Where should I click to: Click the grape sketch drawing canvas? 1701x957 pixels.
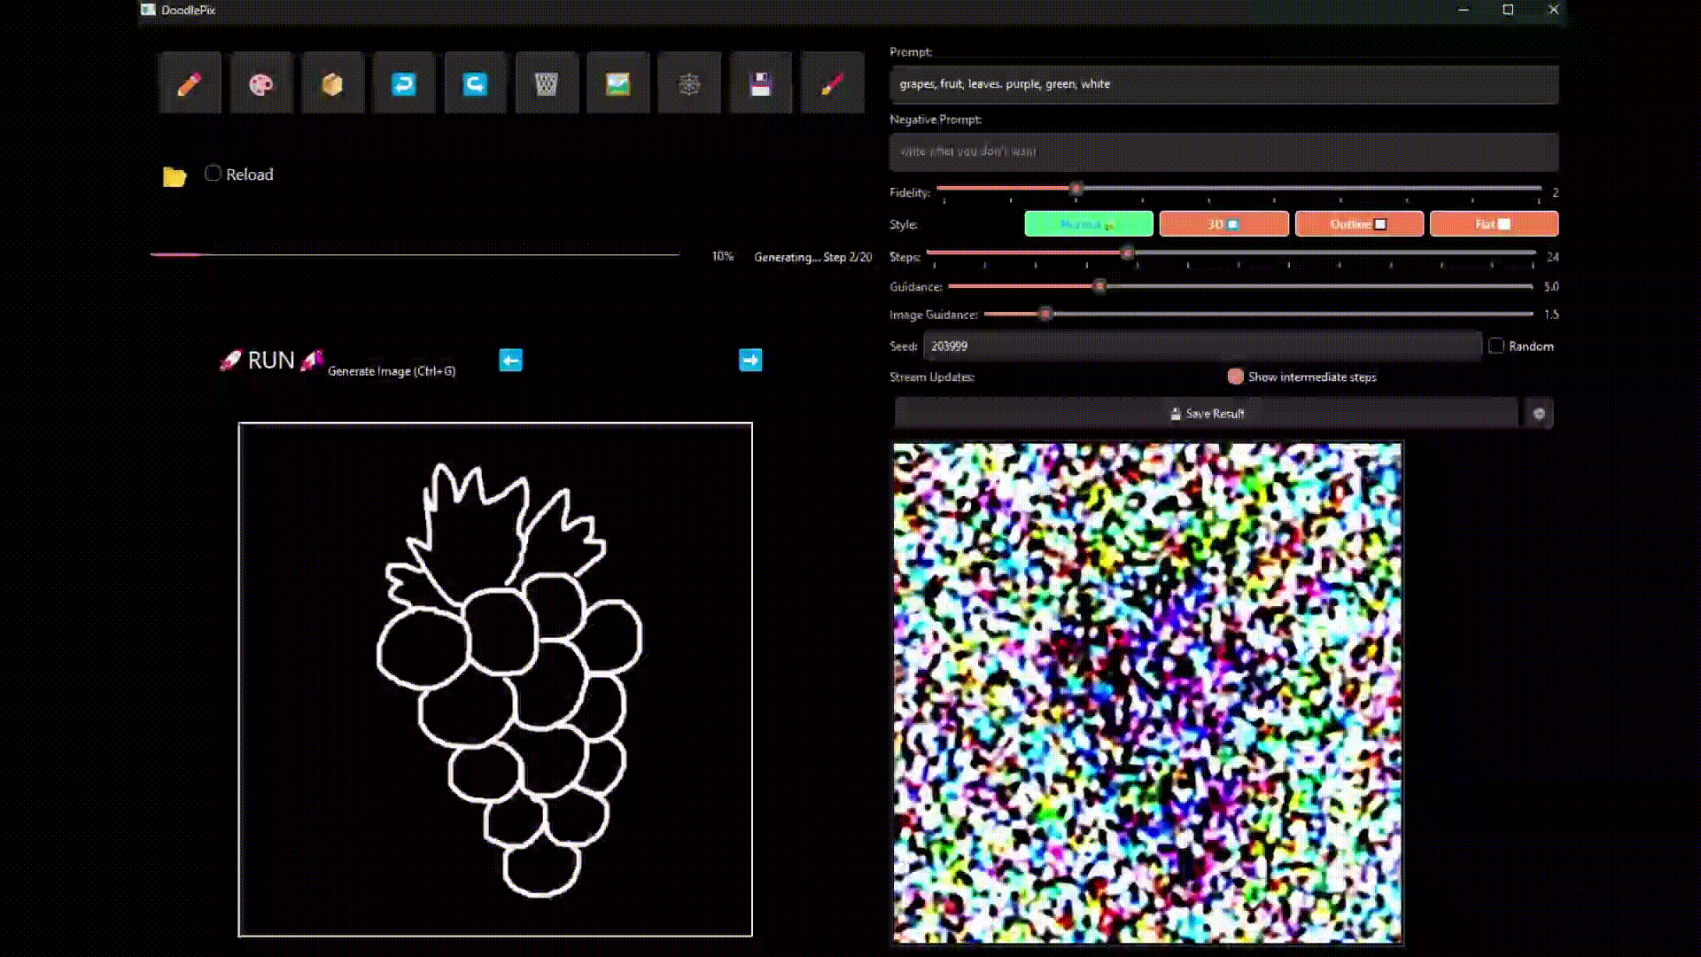(495, 680)
